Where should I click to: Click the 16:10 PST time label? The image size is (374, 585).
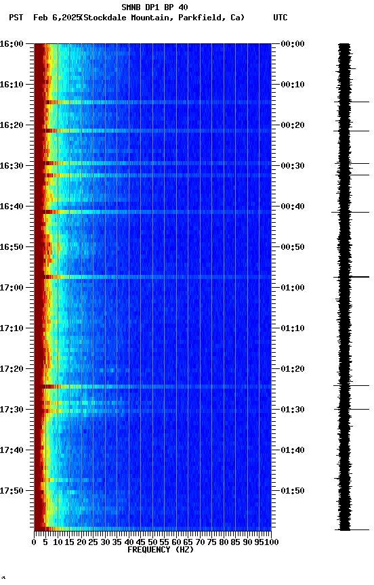point(12,85)
